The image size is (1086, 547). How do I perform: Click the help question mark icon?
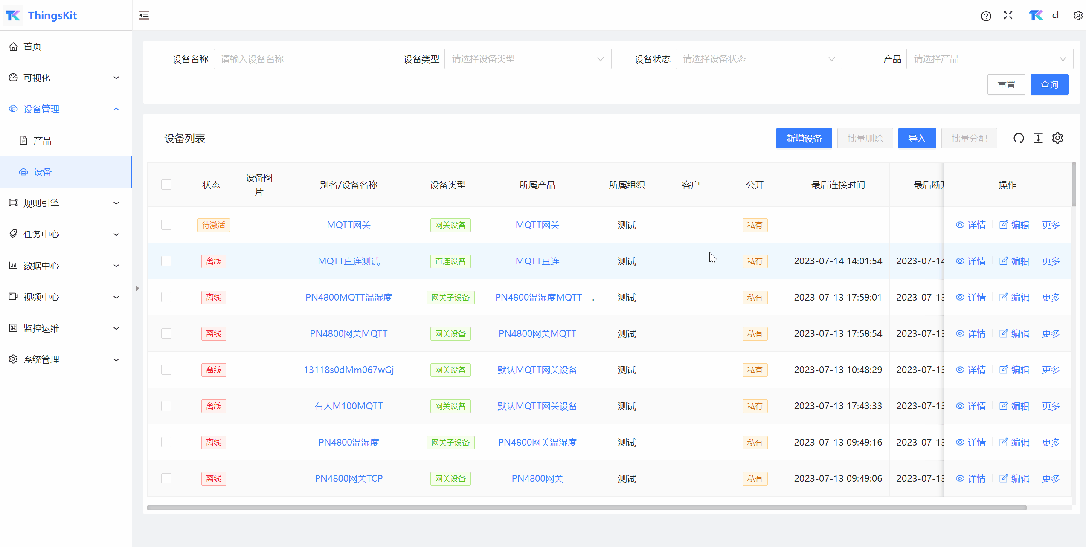(986, 16)
